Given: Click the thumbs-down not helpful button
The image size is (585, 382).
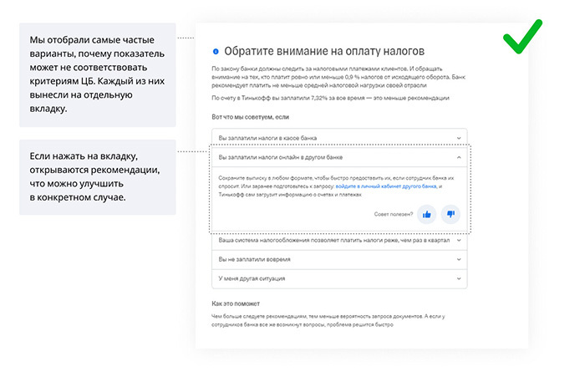Looking at the screenshot, I should 450,215.
